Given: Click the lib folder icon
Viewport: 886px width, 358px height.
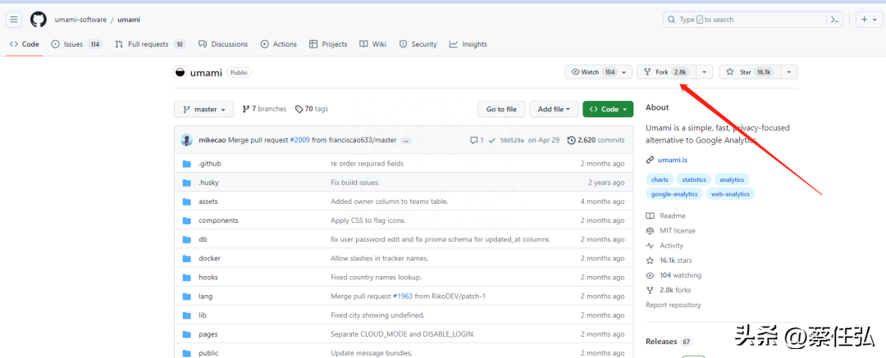Looking at the screenshot, I should pyautogui.click(x=187, y=315).
